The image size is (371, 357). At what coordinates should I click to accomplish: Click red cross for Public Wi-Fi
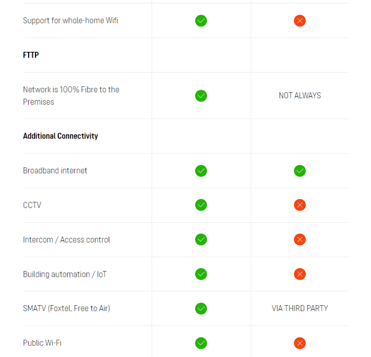coord(299,343)
